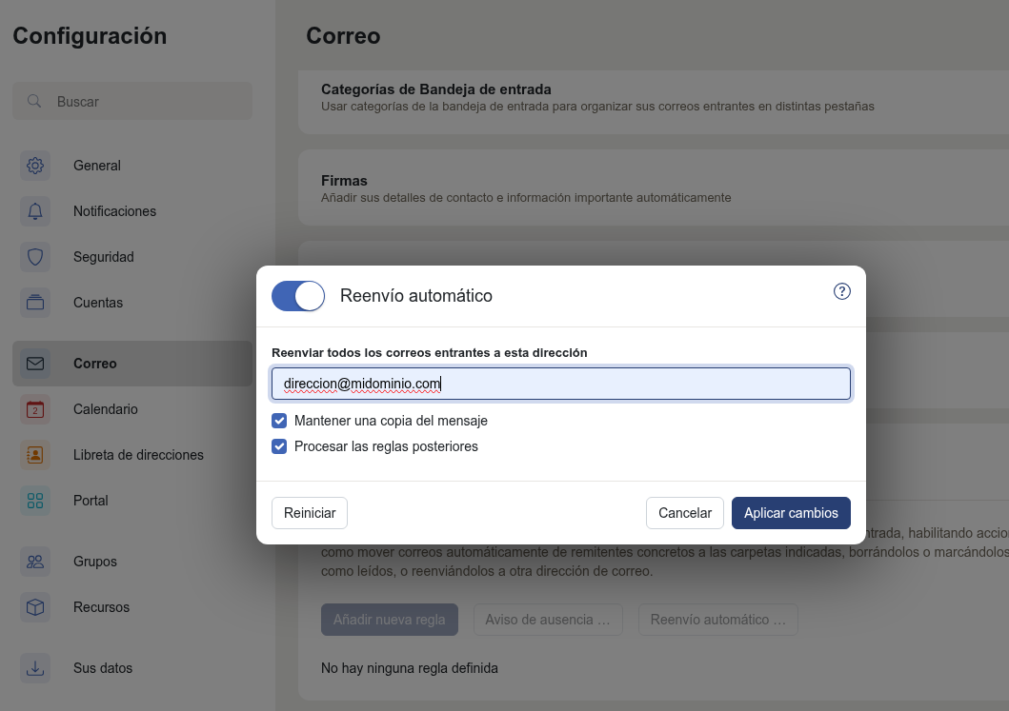Go to Recursos in the sidebar
The image size is (1009, 711).
(101, 607)
